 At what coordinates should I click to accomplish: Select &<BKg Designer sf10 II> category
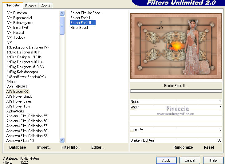pos(24,57)
